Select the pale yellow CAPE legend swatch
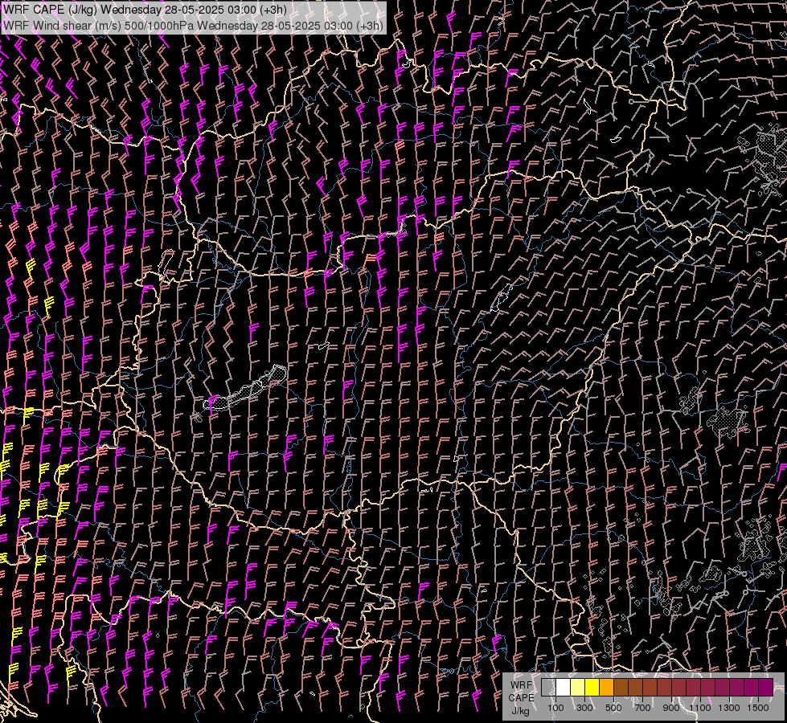787x723 pixels. tap(577, 687)
